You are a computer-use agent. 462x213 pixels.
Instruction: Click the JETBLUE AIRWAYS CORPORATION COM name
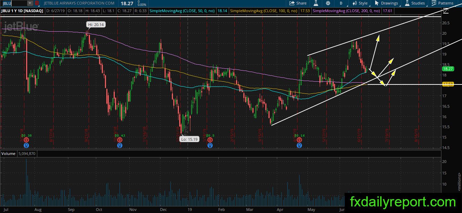point(79,3)
